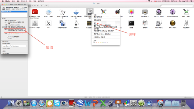Open Launchpad rocket icon in the Dock
This screenshot has height=109, width=194.
(19, 103)
